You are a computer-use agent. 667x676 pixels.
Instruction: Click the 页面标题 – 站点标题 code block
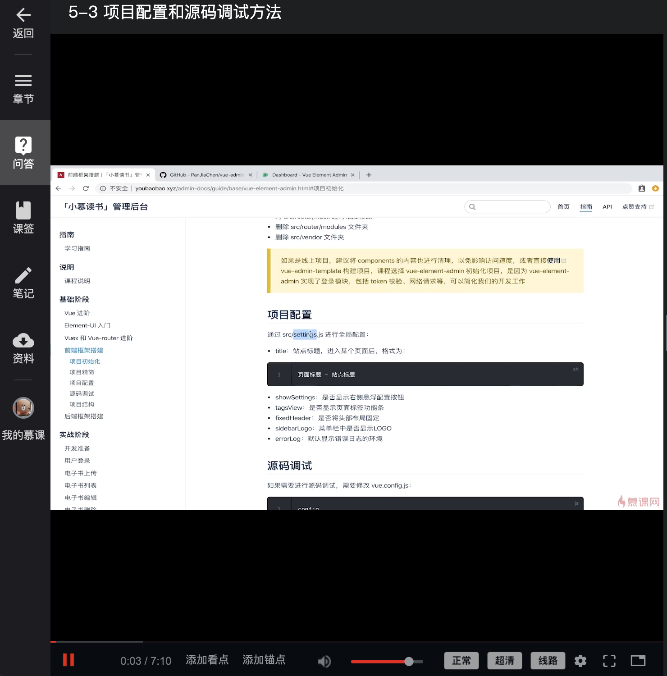pyautogui.click(x=425, y=374)
